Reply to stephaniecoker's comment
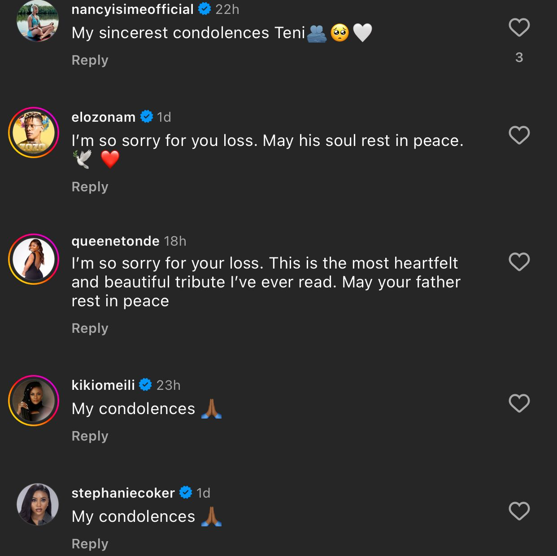557x556 pixels. coord(90,544)
